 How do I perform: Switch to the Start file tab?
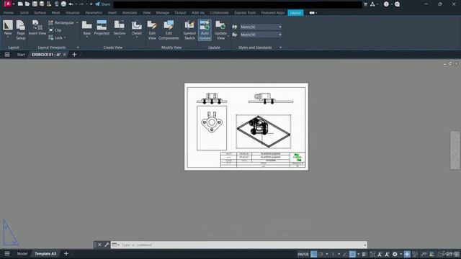tap(21, 55)
